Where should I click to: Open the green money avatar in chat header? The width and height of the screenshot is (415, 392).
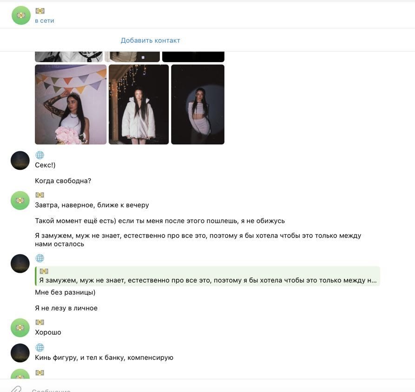click(x=21, y=15)
